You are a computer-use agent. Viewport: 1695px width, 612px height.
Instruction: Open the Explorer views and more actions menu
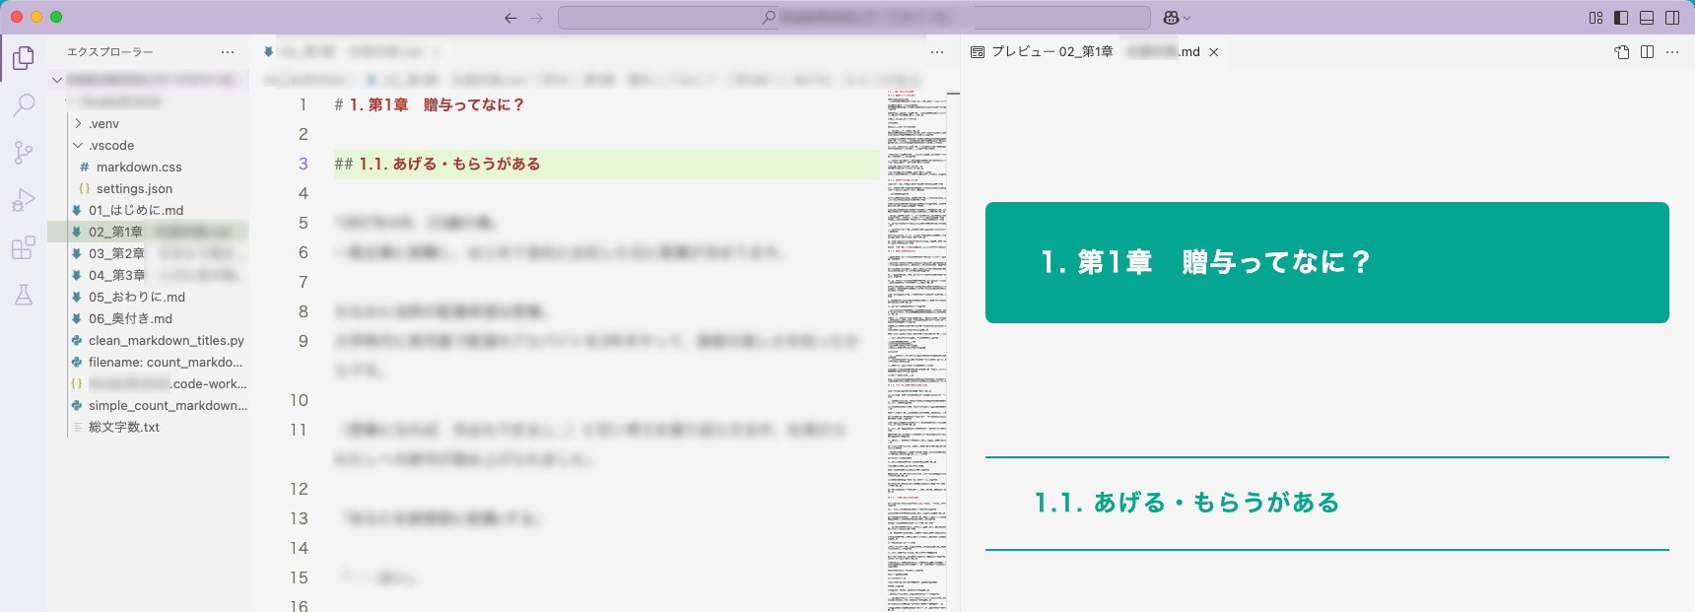pyautogui.click(x=228, y=52)
